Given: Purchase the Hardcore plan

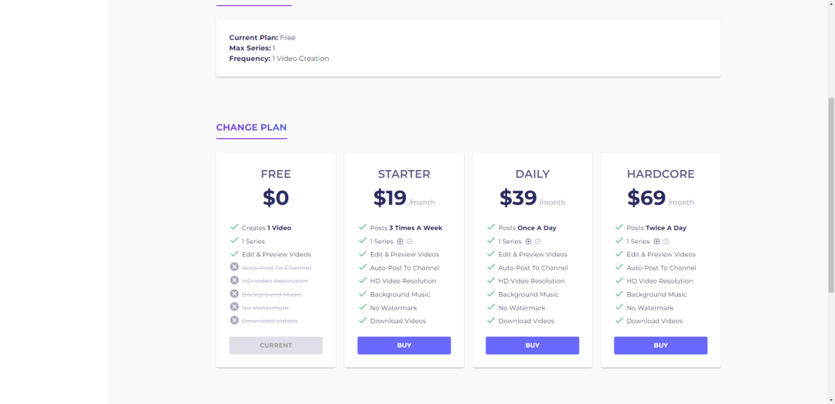Looking at the screenshot, I should (x=660, y=345).
